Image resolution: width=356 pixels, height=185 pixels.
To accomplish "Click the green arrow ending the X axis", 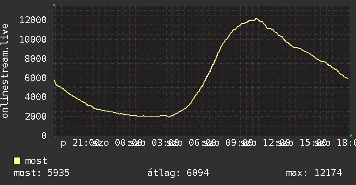I will (351, 136).
